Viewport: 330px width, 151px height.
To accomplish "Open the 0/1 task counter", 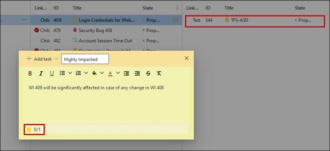I will pyautogui.click(x=34, y=130).
